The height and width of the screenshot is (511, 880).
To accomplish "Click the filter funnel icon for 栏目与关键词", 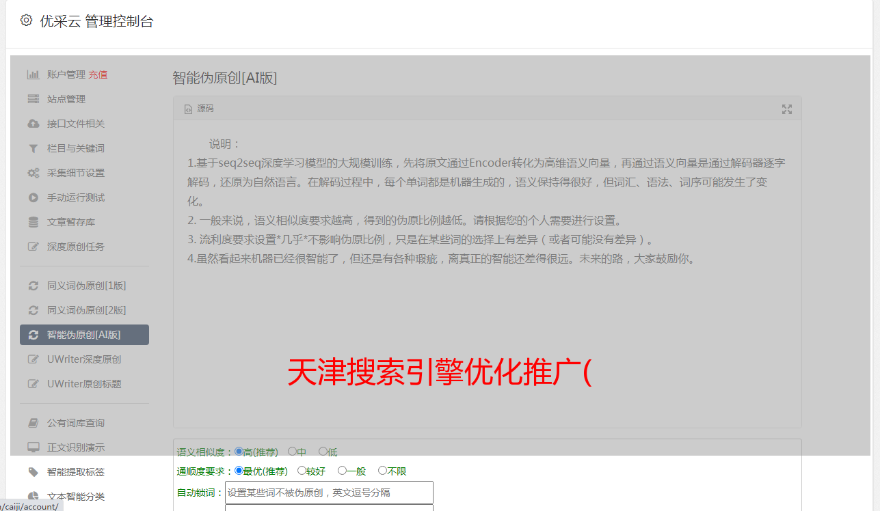I will point(33,148).
